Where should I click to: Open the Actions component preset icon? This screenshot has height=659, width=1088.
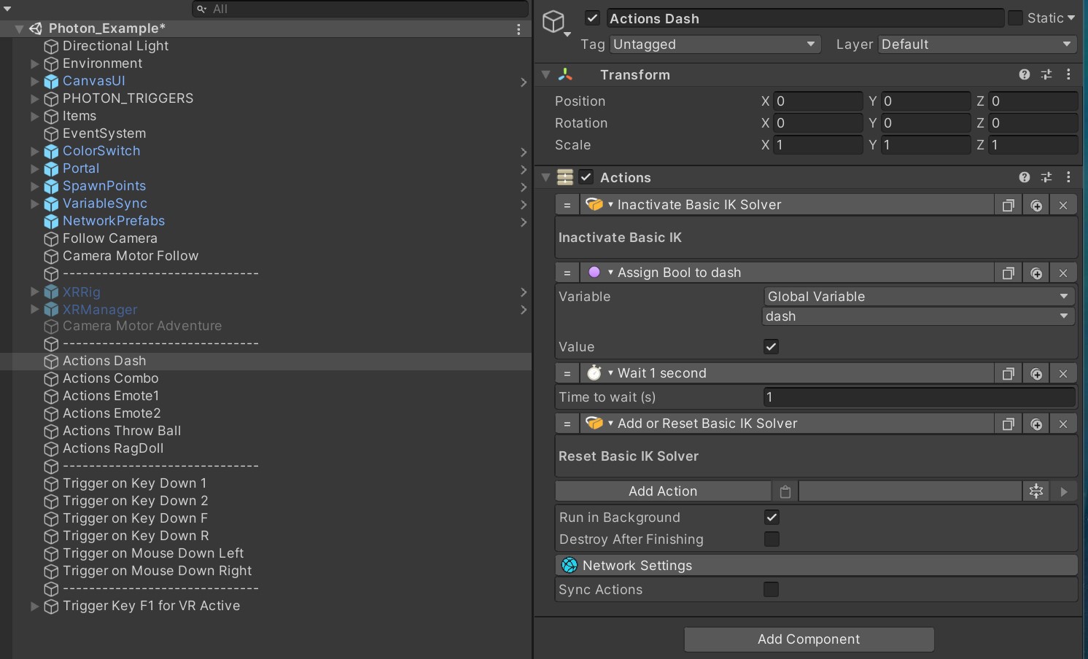(1046, 177)
